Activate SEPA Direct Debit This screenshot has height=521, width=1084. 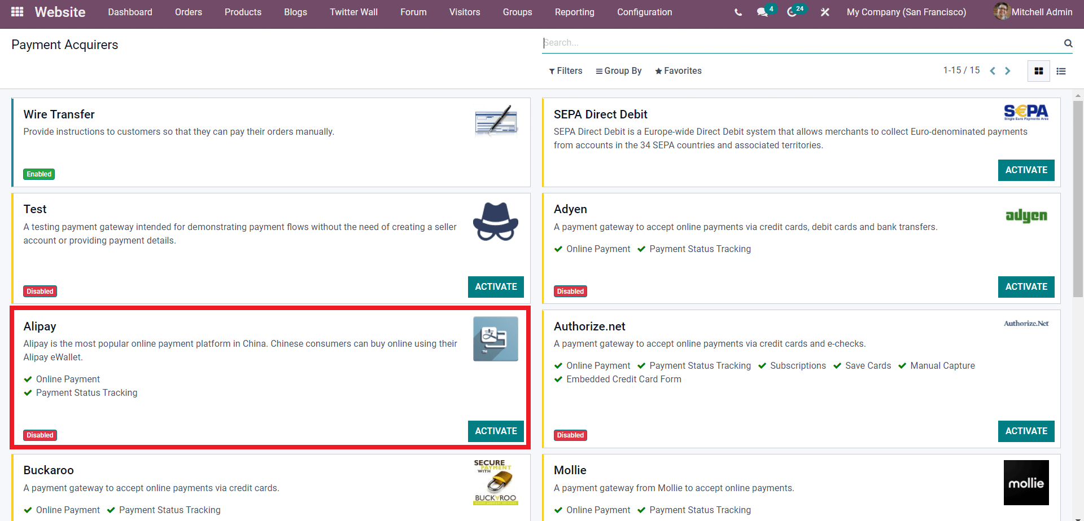click(x=1026, y=170)
